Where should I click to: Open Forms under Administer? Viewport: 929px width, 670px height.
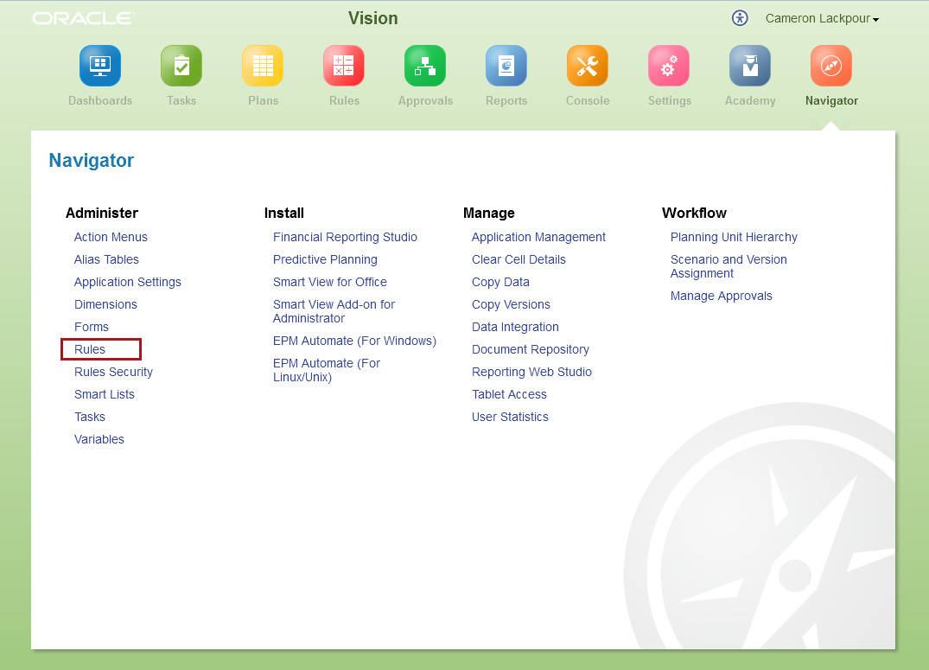point(92,328)
